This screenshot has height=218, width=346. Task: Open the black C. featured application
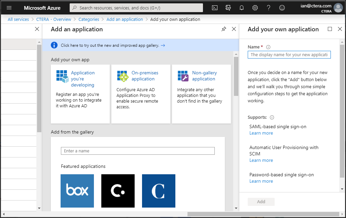pos(118,191)
